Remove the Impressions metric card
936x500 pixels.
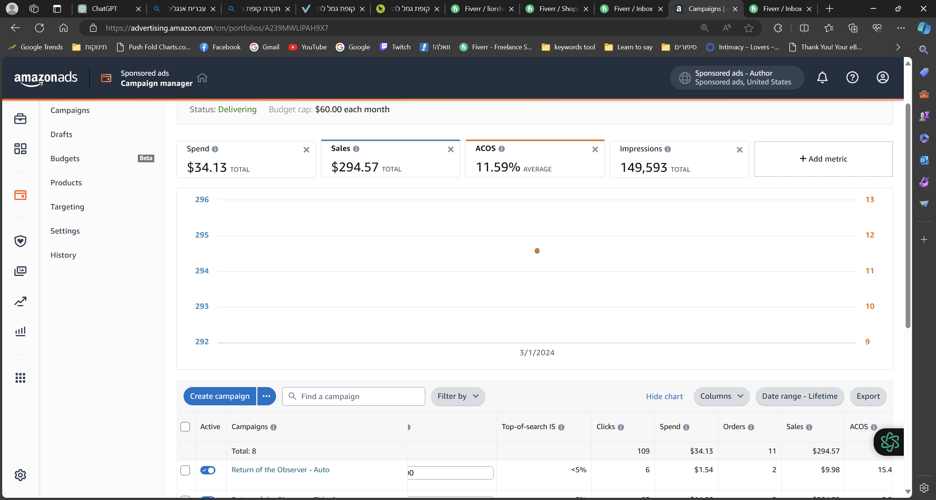tap(740, 150)
